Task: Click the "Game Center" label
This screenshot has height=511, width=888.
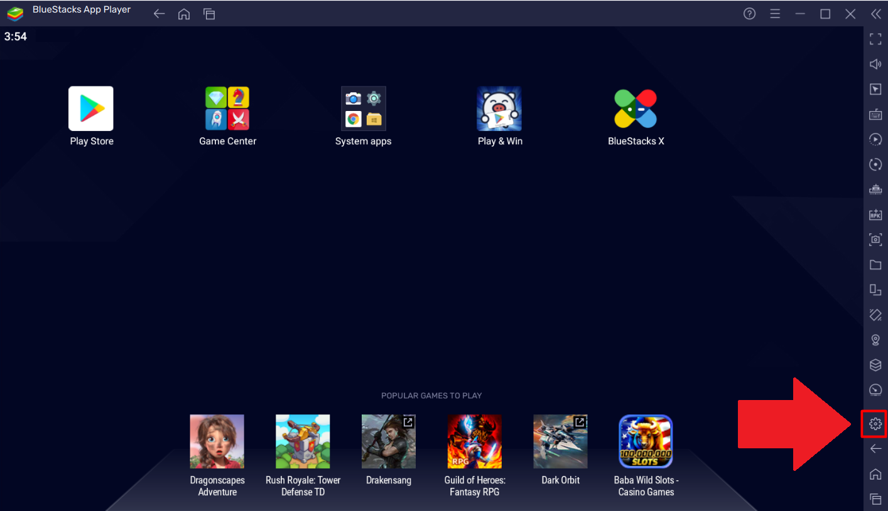Action: (228, 141)
